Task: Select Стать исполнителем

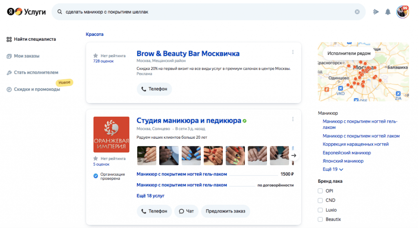Action: click(33, 73)
